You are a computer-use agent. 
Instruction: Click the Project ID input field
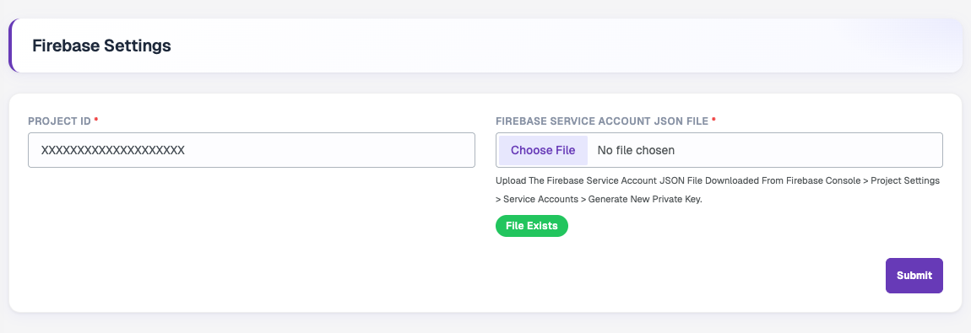pyautogui.click(x=252, y=150)
